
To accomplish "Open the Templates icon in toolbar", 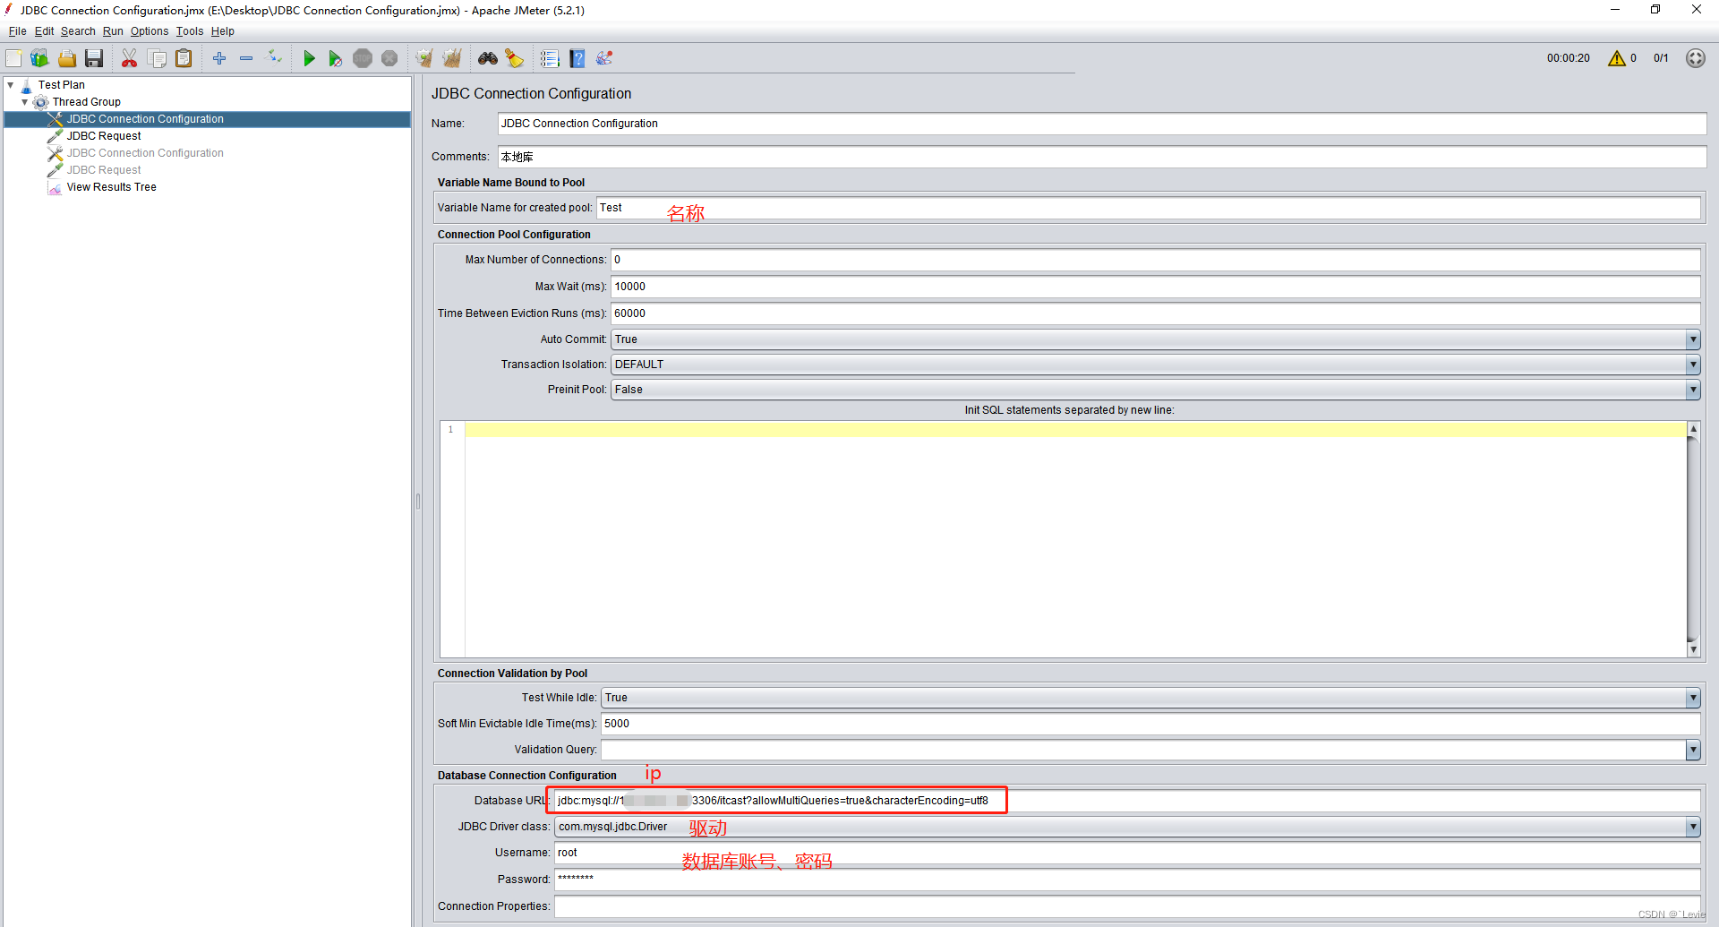I will (x=39, y=58).
